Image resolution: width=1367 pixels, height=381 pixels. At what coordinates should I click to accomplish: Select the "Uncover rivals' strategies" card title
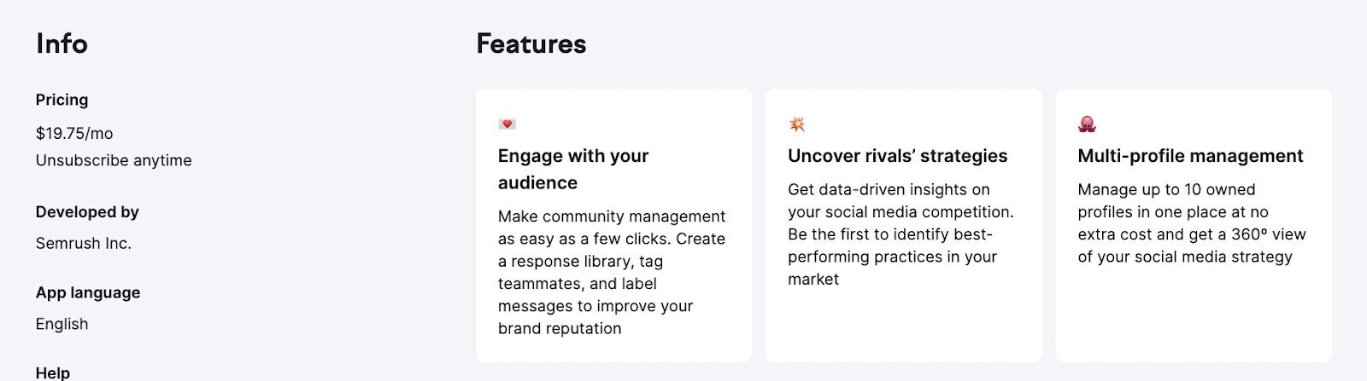tap(897, 156)
